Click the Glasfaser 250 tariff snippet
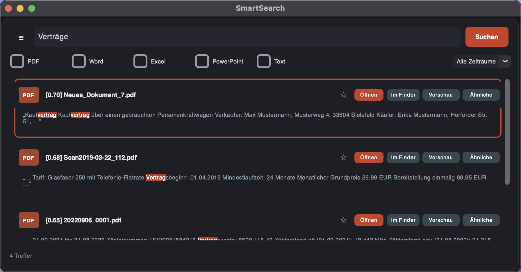521x272 pixels. [254, 180]
